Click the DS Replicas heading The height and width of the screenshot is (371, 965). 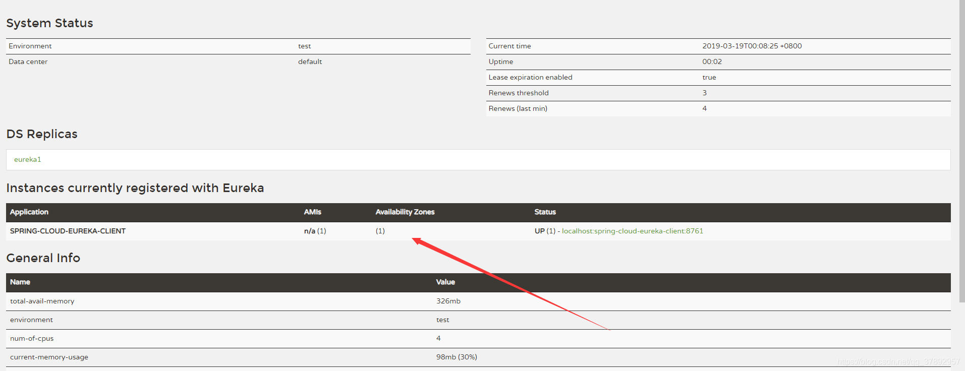(x=42, y=134)
